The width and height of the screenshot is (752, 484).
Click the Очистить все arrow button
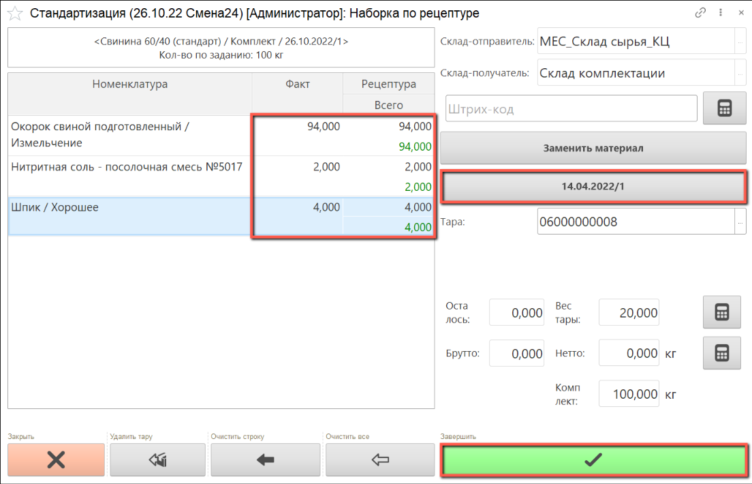click(x=379, y=460)
